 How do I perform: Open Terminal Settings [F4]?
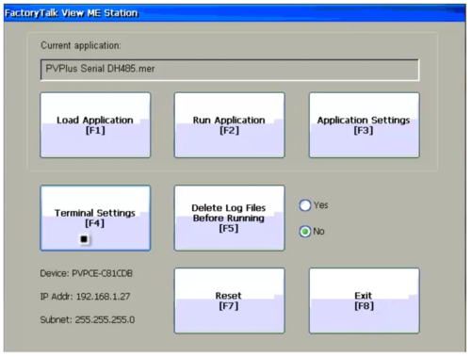95,218
